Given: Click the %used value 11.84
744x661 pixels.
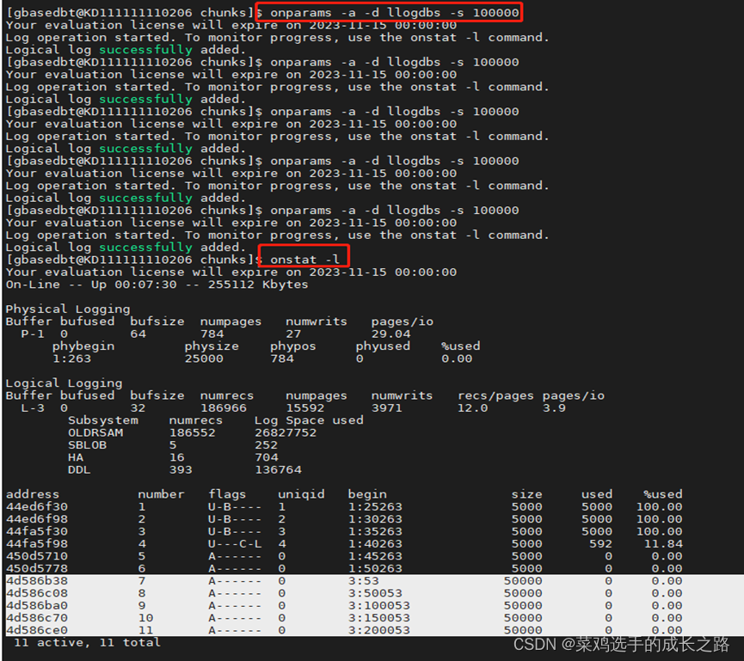Looking at the screenshot, I should coord(663,544).
